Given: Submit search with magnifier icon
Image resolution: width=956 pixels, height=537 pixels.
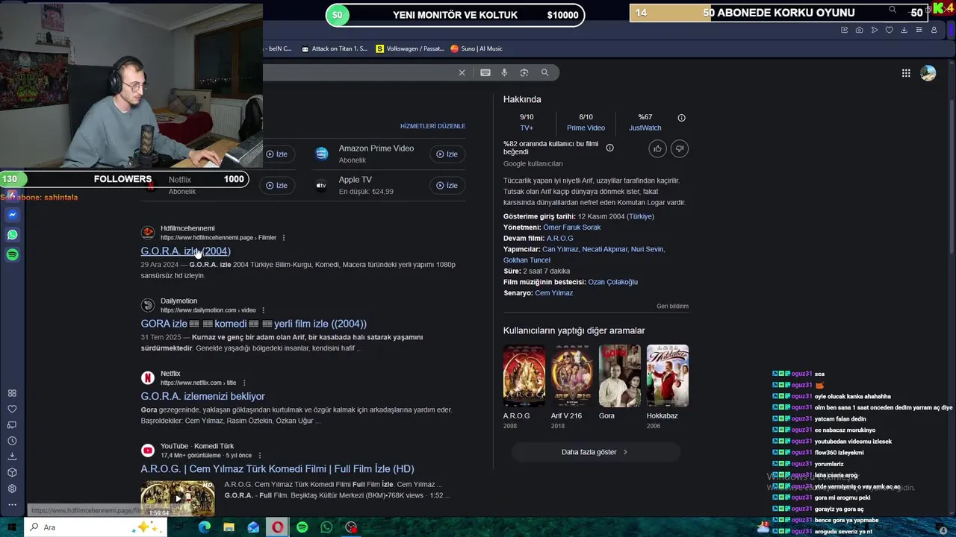Looking at the screenshot, I should click(544, 72).
